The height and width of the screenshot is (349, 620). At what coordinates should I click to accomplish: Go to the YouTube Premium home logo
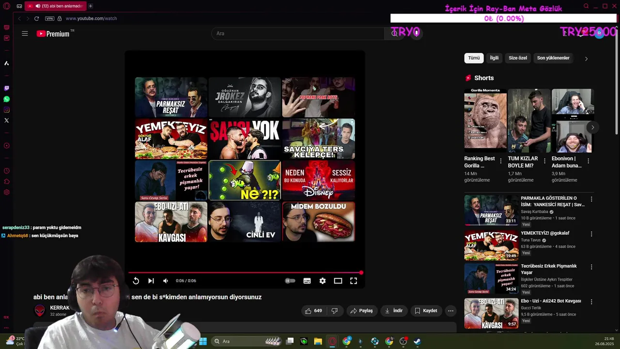coord(53,33)
